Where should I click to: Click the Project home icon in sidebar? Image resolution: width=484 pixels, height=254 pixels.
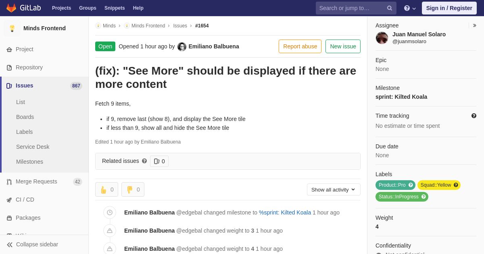[9, 50]
